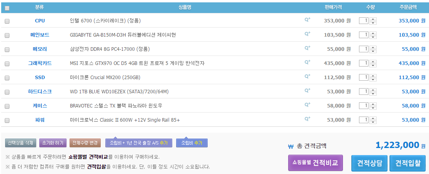Toggle the select-all checkbox in the table header

(x=7, y=8)
